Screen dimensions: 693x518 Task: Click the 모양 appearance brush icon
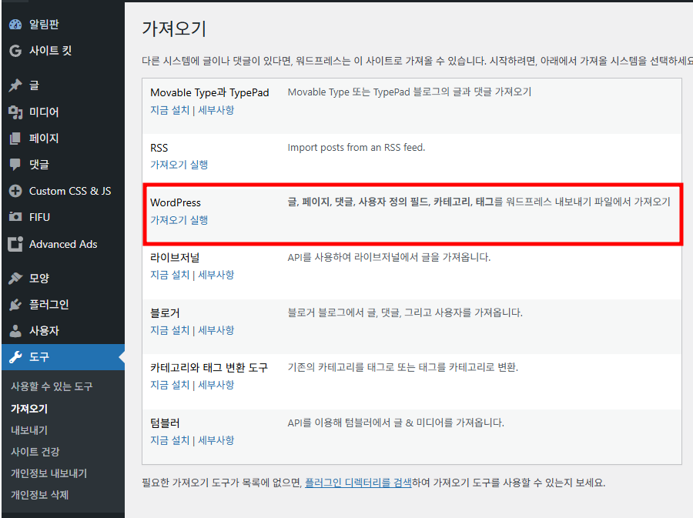tap(15, 278)
